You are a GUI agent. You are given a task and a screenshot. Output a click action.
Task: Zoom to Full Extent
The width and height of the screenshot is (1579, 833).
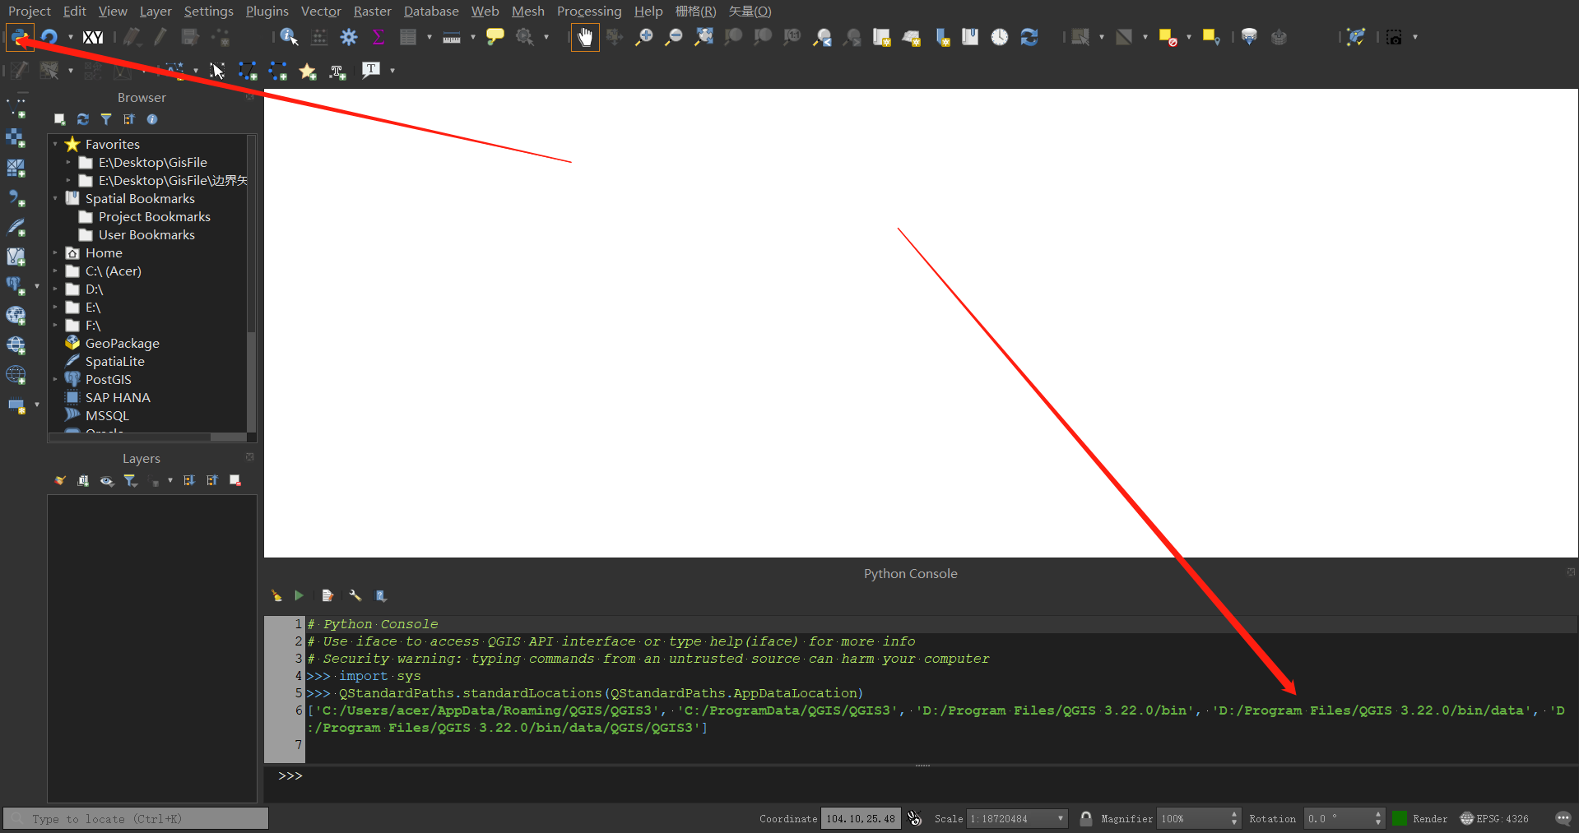[704, 37]
